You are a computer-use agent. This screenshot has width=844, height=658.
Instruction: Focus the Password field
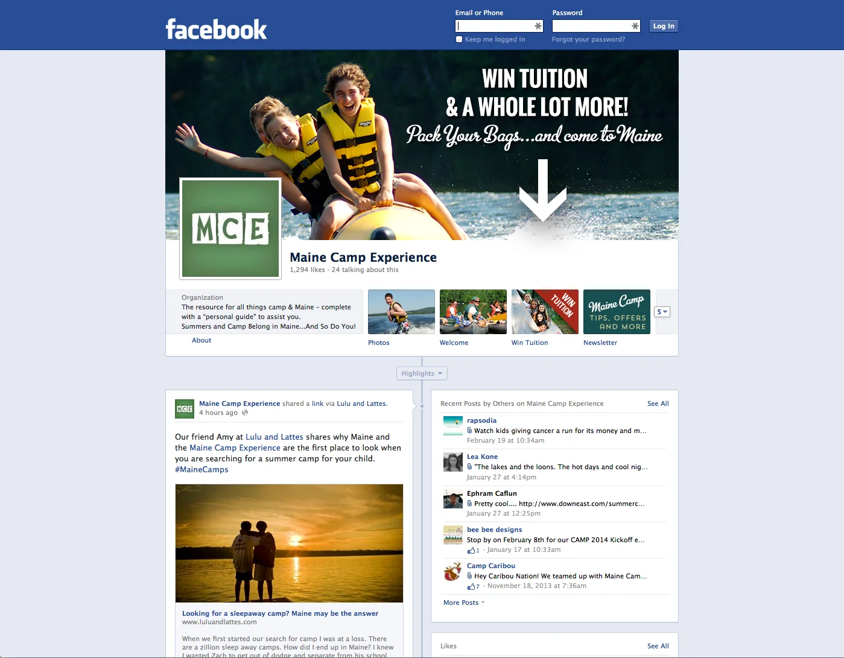pyautogui.click(x=595, y=26)
